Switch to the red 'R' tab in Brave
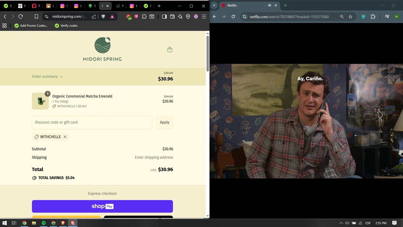This screenshot has height=227, width=403. pos(36,6)
